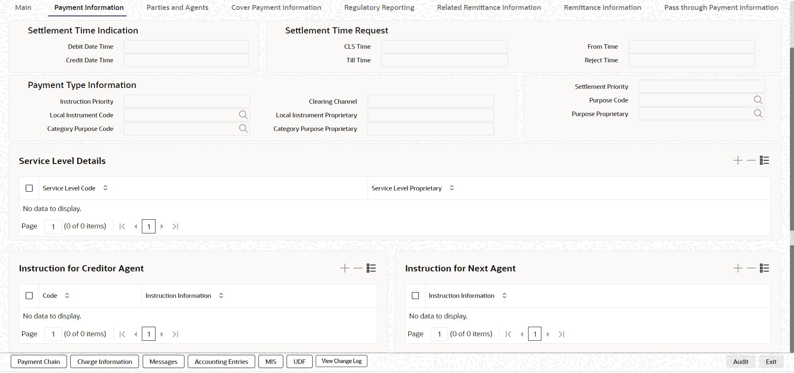Image resolution: width=794 pixels, height=373 pixels.
Task: Sort Next Agent table by Instruction Information
Action: point(505,295)
